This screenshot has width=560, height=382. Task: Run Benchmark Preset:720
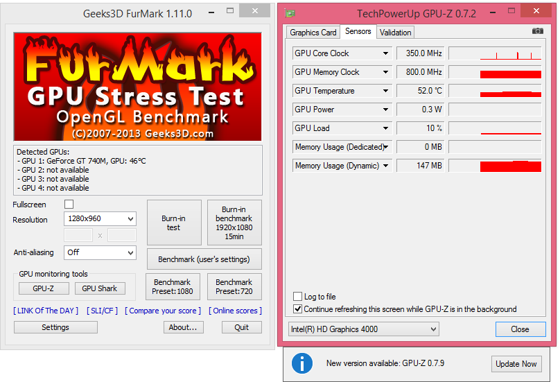coord(234,286)
